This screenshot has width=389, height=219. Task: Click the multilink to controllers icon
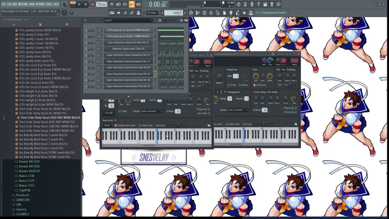132,13
